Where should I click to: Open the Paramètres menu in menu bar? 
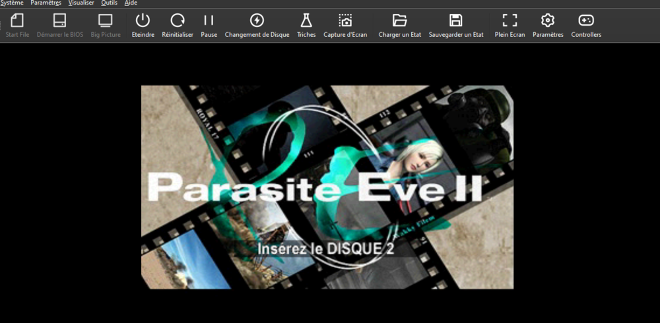pos(46,3)
